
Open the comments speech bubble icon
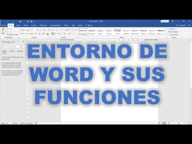tap(189, 25)
